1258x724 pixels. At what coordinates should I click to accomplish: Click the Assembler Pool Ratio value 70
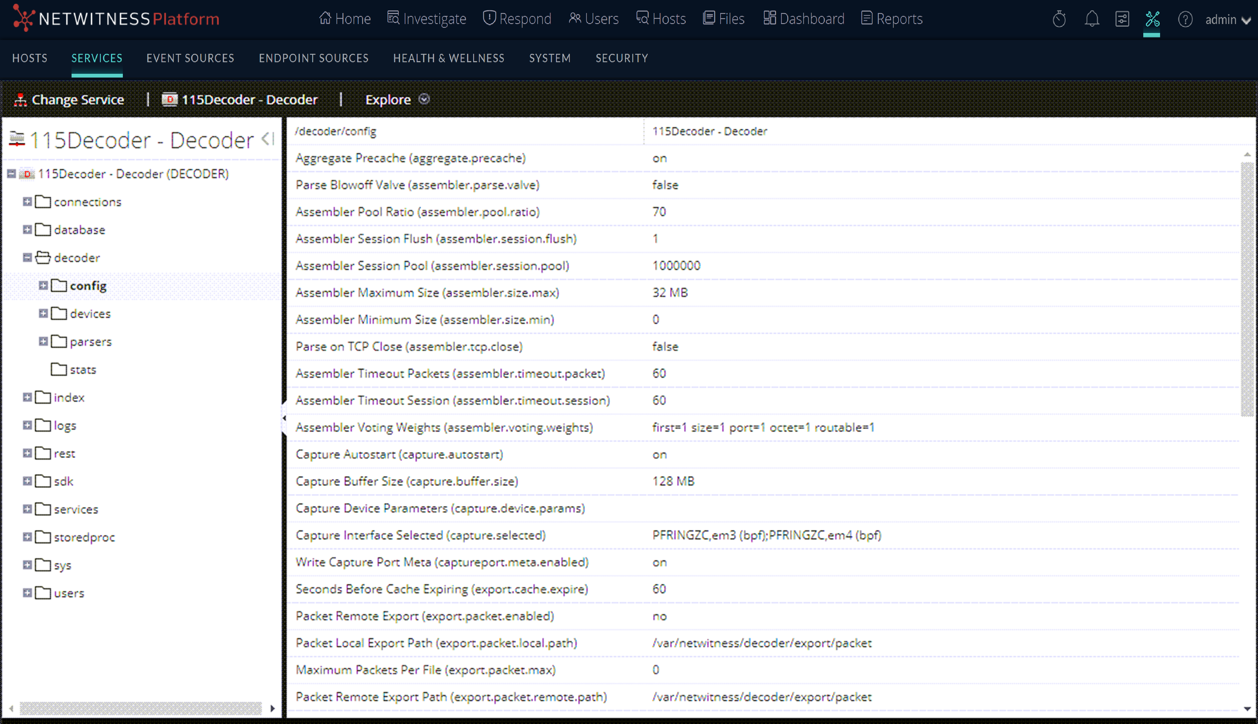tap(659, 212)
